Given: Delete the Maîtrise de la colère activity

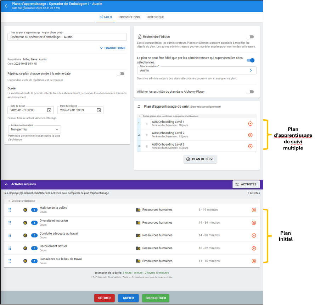Looking at the screenshot, I should (x=254, y=210).
